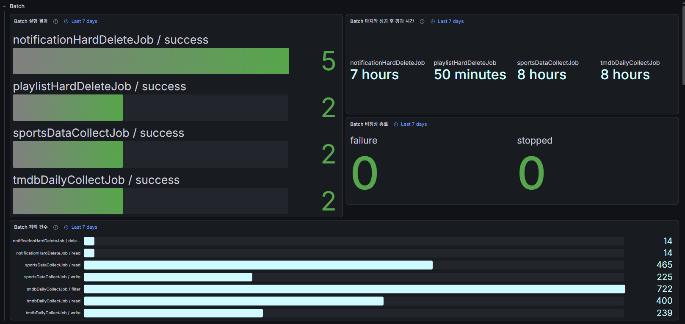Open info icon on Batch 처리 건수 panel

pos(55,227)
